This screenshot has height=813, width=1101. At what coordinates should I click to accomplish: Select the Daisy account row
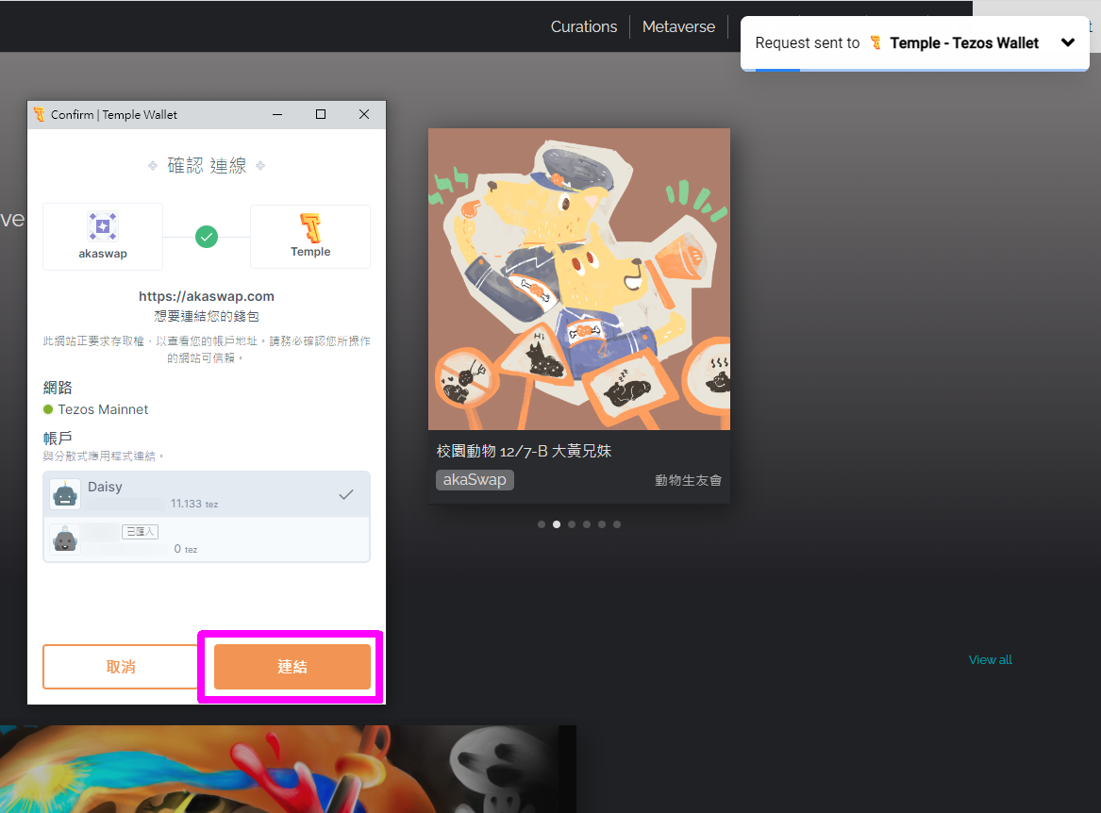point(207,494)
